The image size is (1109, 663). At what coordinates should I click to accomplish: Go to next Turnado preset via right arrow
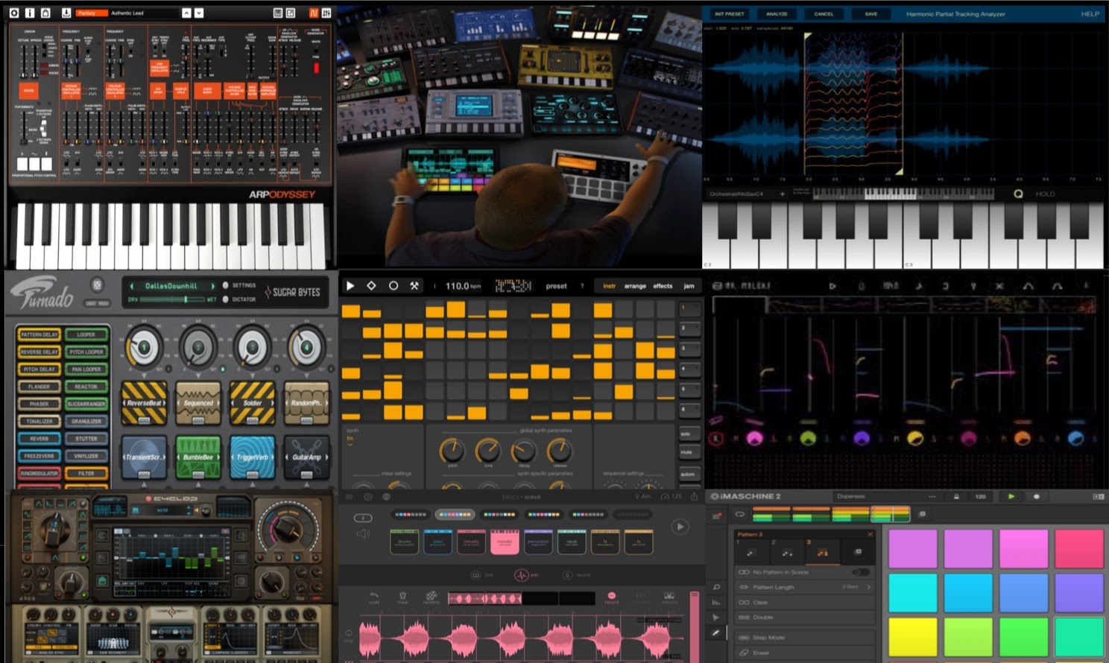(212, 286)
